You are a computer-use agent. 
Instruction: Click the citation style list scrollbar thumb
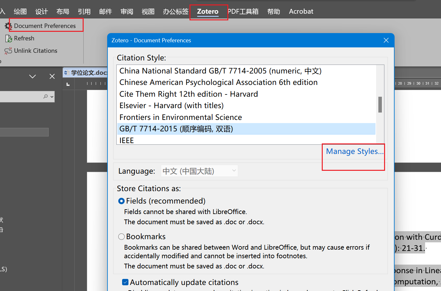click(380, 104)
